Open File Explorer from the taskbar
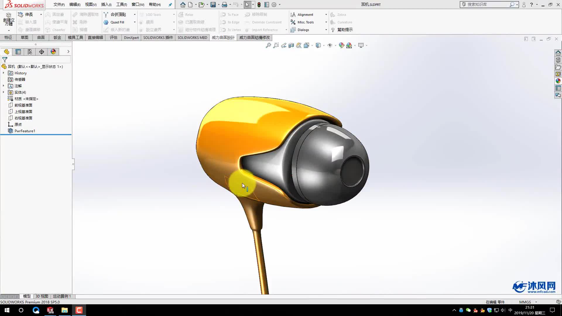This screenshot has width=562, height=316. pos(64,310)
